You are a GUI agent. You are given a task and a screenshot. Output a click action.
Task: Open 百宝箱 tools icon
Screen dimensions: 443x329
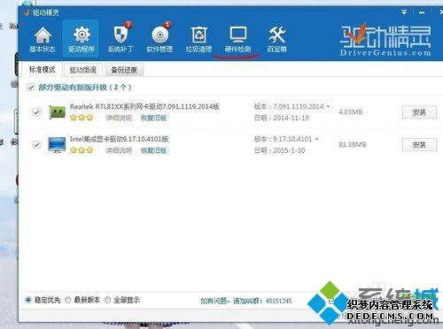pos(276,39)
